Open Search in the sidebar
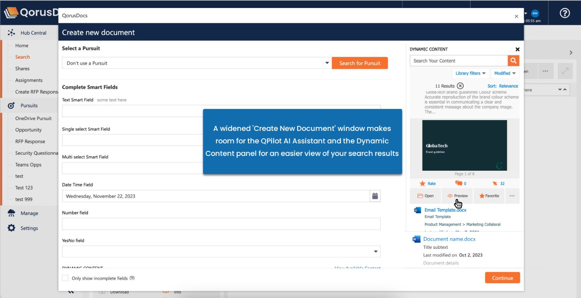Screen dimensions: 581x298 click(x=23, y=57)
